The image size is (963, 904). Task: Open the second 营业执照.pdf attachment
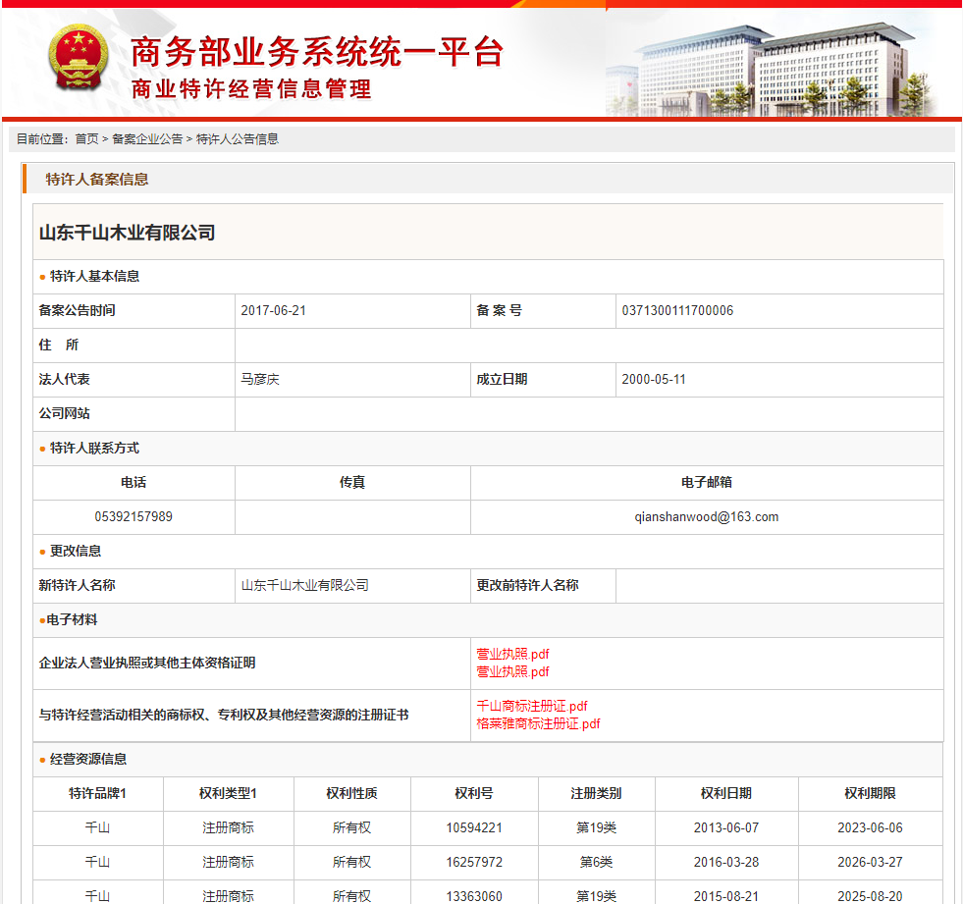tap(512, 671)
